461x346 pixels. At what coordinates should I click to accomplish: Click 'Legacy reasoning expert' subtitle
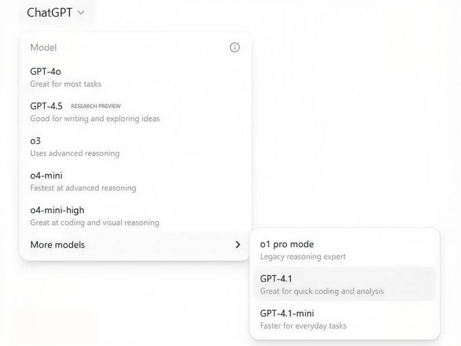(303, 257)
